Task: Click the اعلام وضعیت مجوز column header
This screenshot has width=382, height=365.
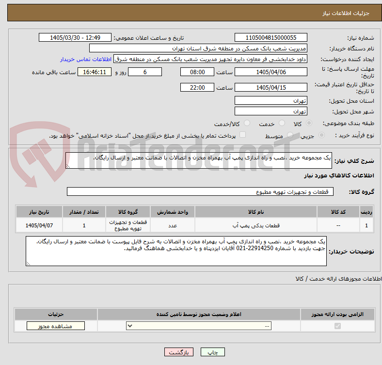Action: (x=199, y=314)
